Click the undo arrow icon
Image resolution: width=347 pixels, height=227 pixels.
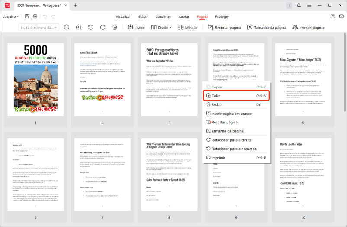click(x=45, y=16)
